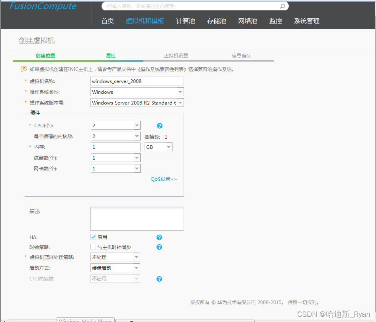Open CPU(个) count dropdown
376x322 pixels.
(116, 125)
